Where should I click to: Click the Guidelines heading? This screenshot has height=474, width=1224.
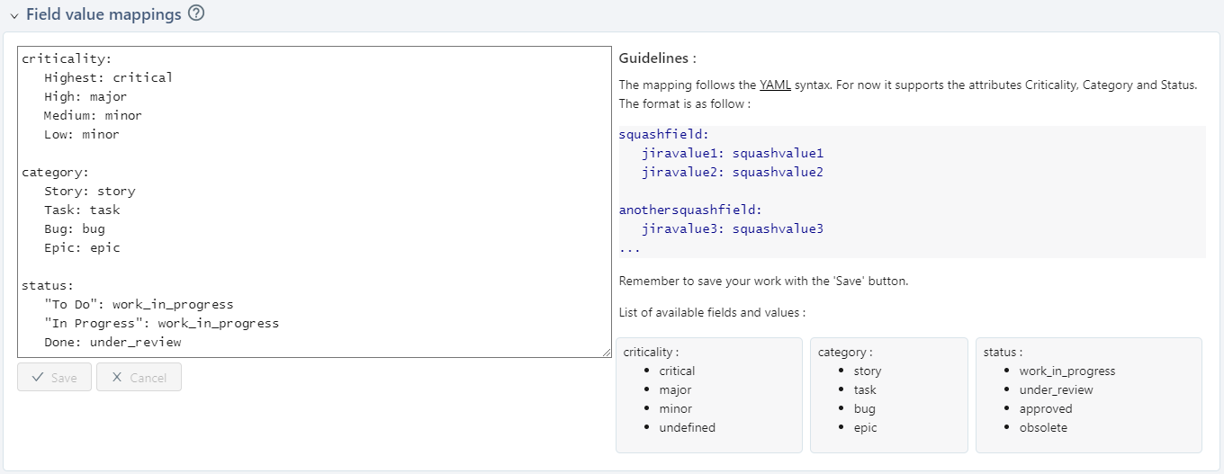[x=658, y=58]
